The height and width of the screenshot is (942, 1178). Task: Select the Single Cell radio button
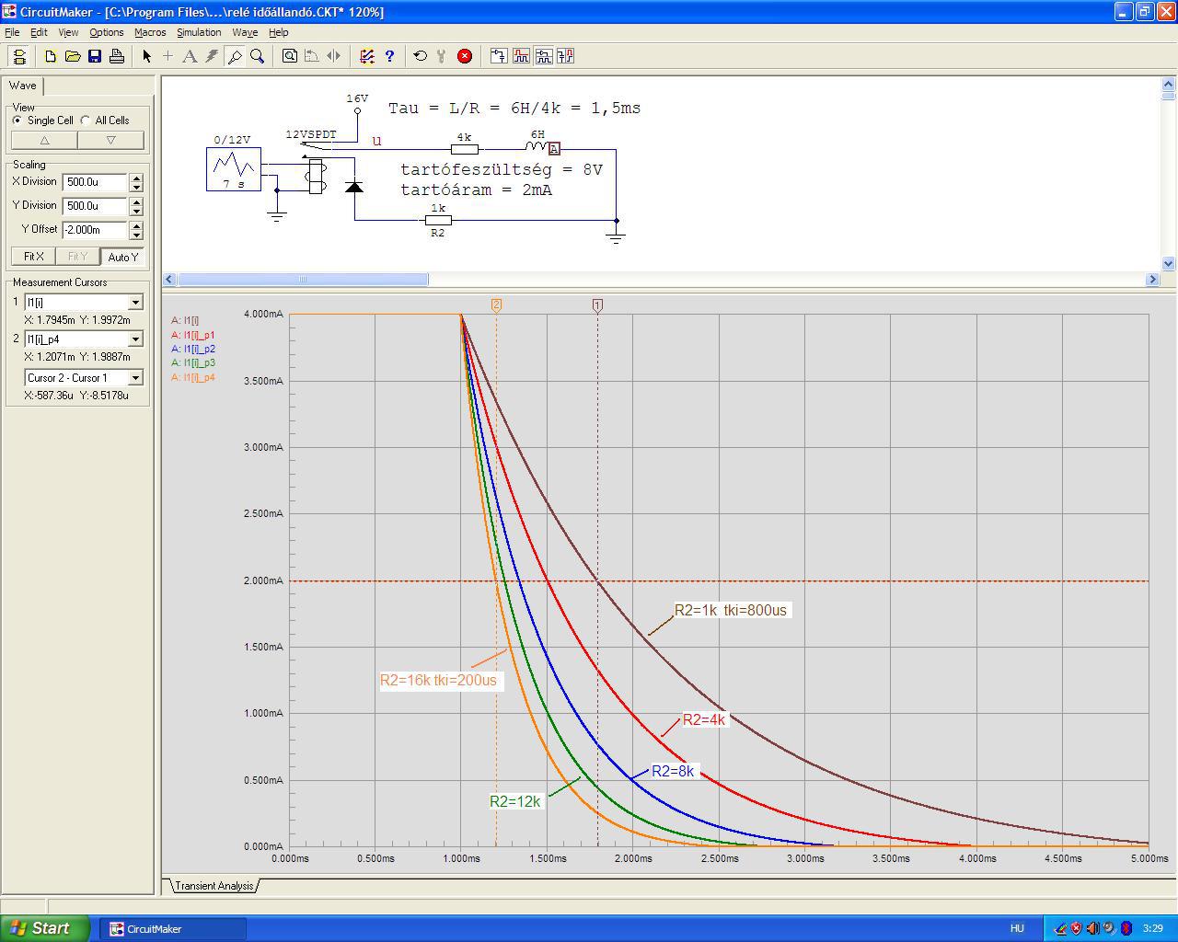click(17, 121)
